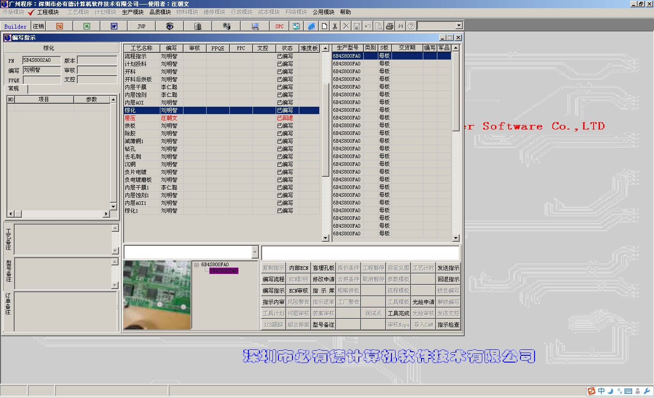This screenshot has width=654, height=398.
Task: Click the 盲埋孔板 button
Action: pos(323,268)
